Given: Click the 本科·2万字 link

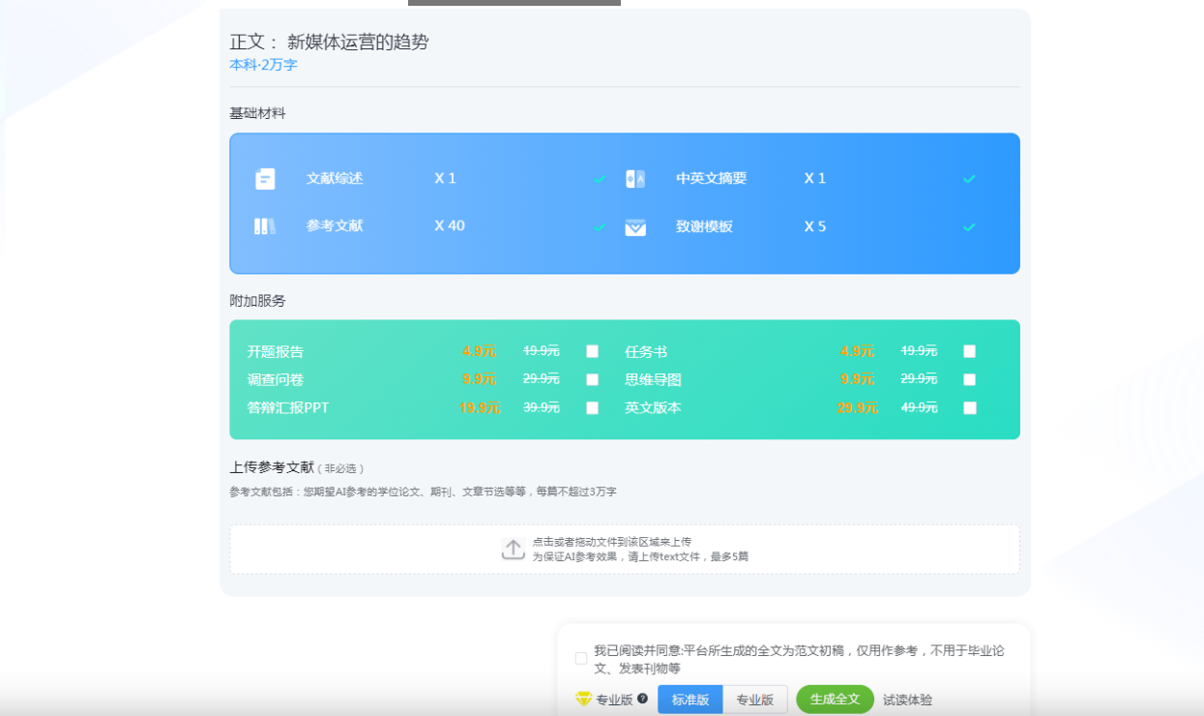Looking at the screenshot, I should click(262, 64).
